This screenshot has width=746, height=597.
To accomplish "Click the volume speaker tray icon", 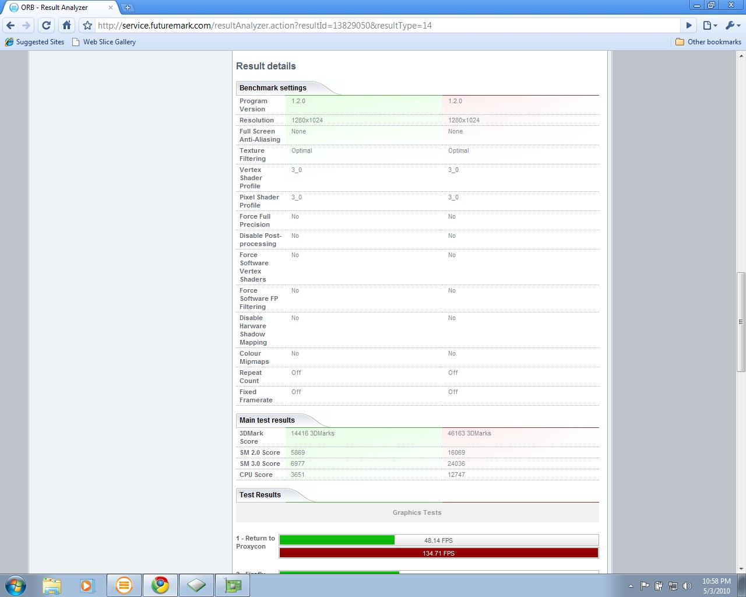I will [687, 586].
